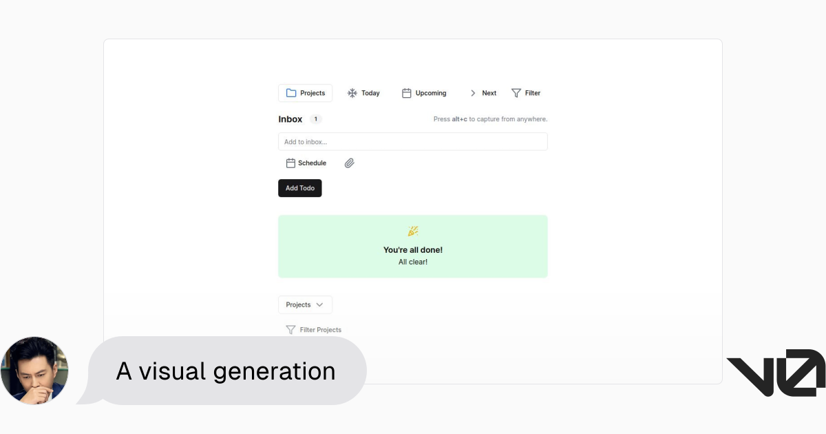
Task: Click the All clear! subtitle text
Action: 413,262
